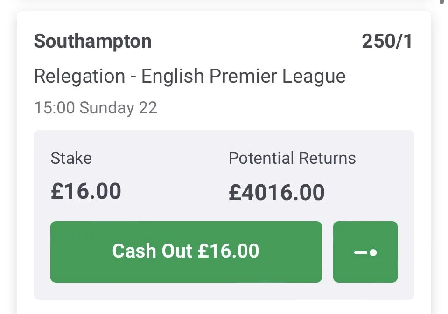Tap the Southampton selection name
This screenshot has height=314, width=448.
(92, 42)
